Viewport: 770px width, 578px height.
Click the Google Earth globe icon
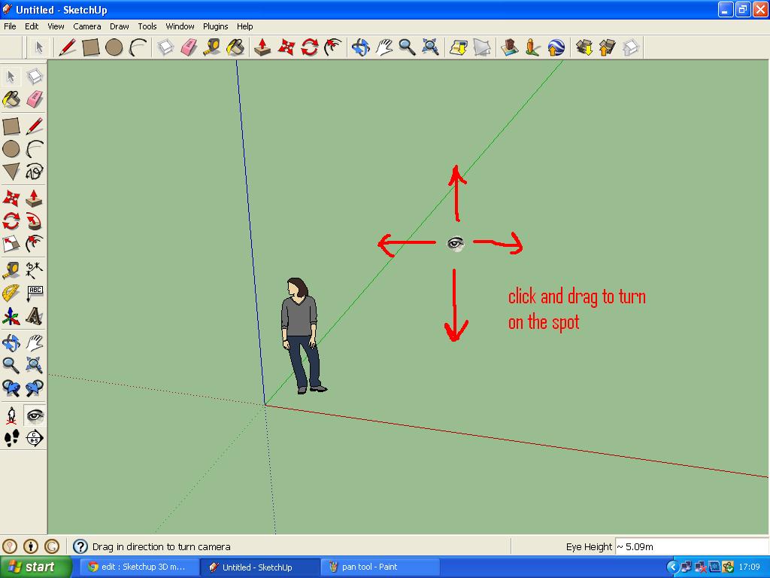[x=556, y=47]
